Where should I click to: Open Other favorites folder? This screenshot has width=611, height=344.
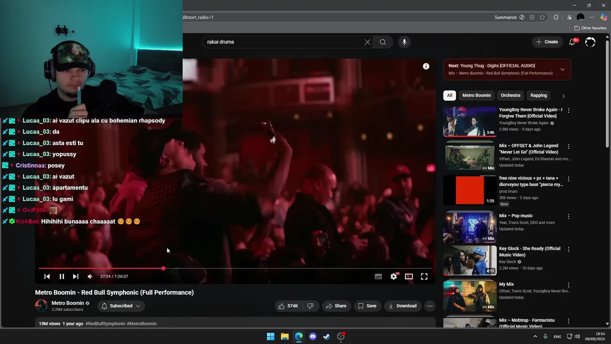[x=590, y=28]
